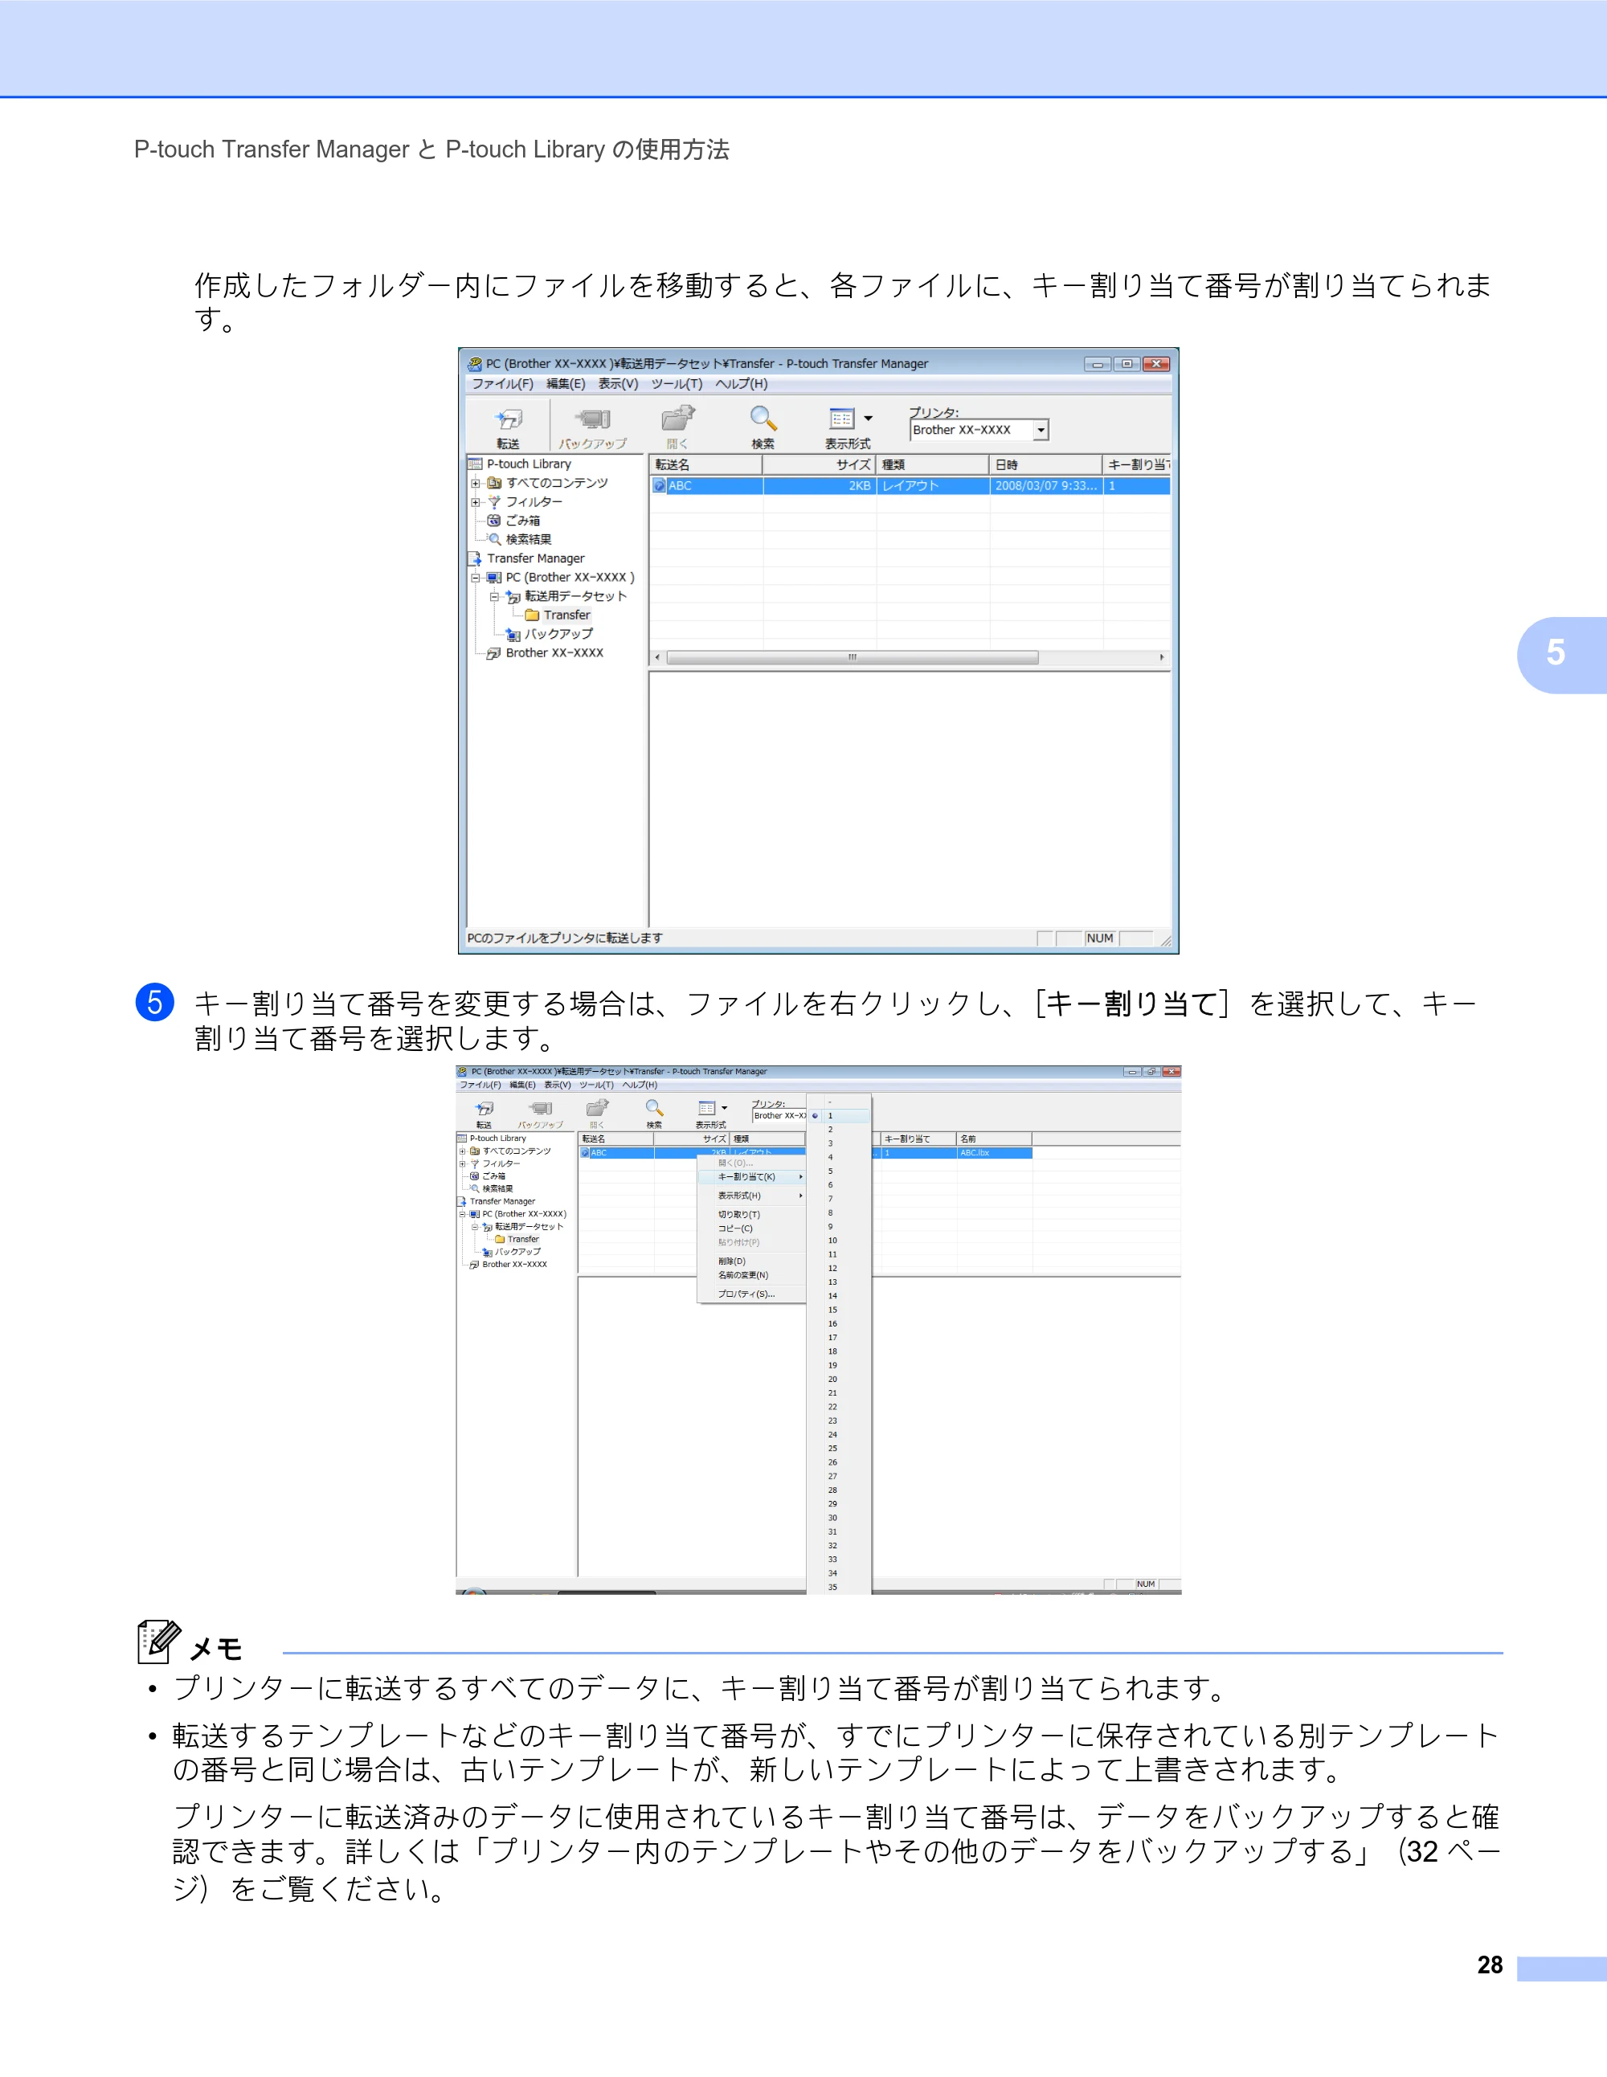Pick key assign number 35 in submenu
1607x2077 pixels.
[x=838, y=1587]
